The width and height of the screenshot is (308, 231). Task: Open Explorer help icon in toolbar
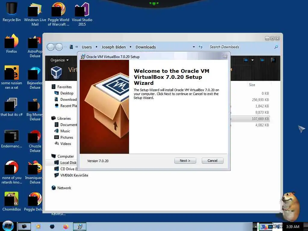click(273, 60)
